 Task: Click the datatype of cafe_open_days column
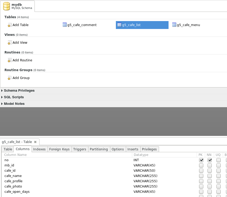tap(144, 192)
